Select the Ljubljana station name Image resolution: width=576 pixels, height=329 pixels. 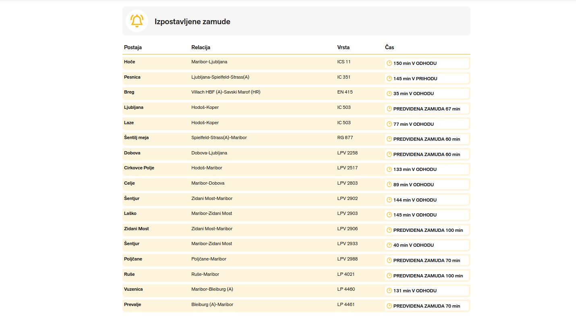pyautogui.click(x=134, y=108)
